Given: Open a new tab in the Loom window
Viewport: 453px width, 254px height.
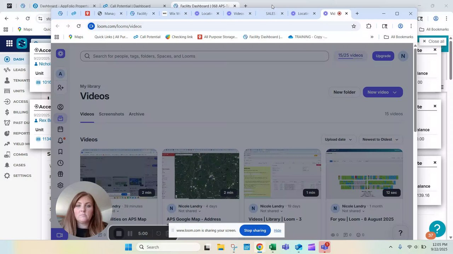Looking at the screenshot, I should click(357, 13).
